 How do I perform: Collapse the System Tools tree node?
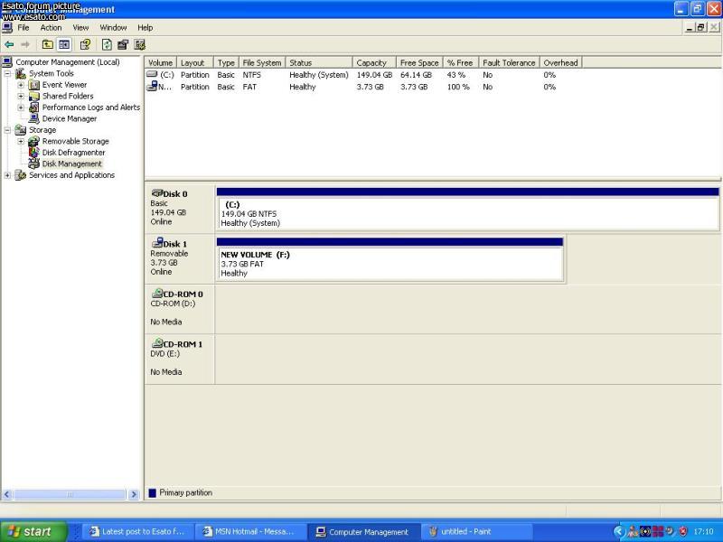tap(8, 74)
